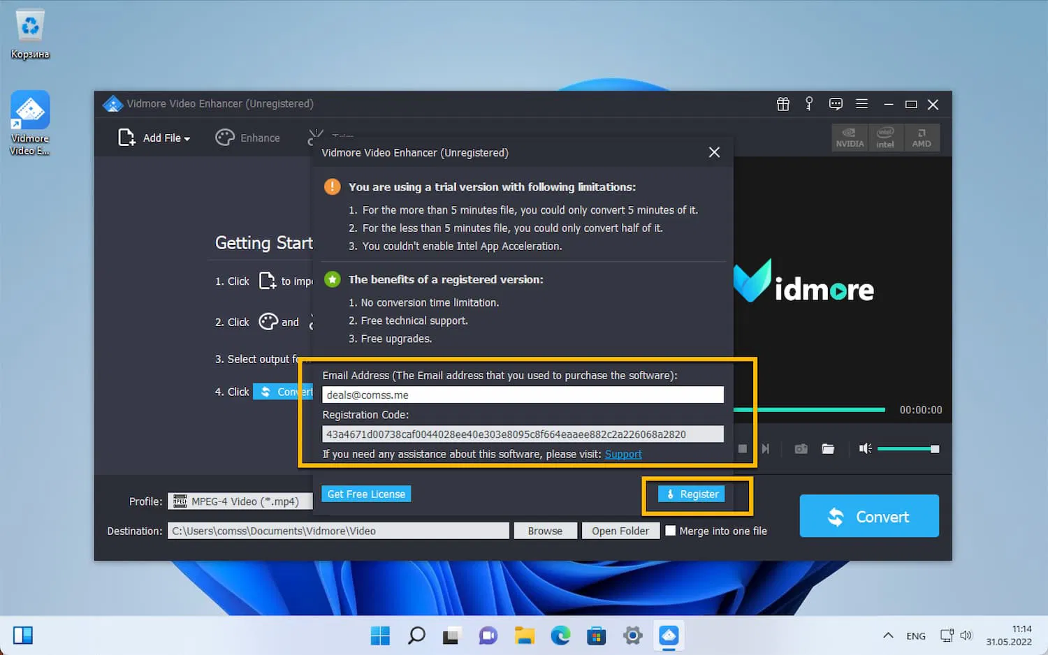The width and height of the screenshot is (1048, 655).
Task: Click the key register icon in title bar
Action: tap(809, 104)
